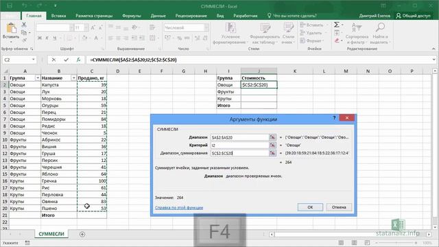Collapse dialog for Критерий field
Screen dimensions: 439x247
[272, 145]
